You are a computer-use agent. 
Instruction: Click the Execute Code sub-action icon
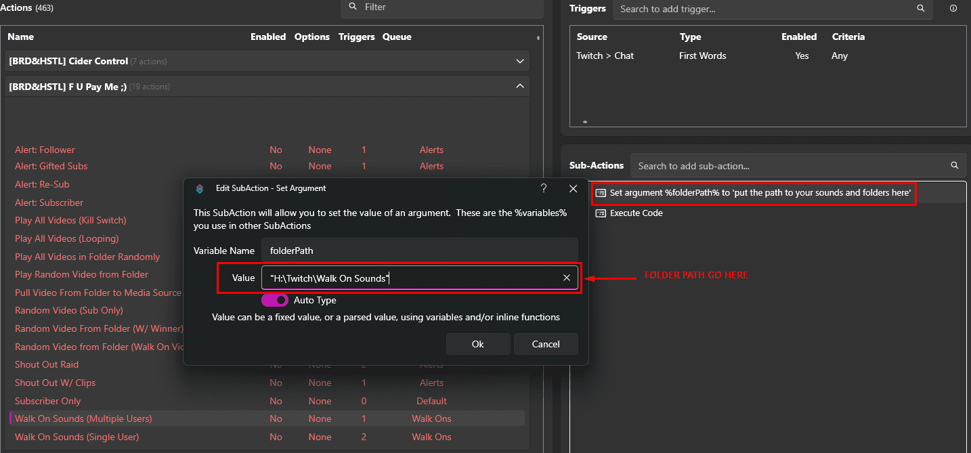(x=600, y=213)
